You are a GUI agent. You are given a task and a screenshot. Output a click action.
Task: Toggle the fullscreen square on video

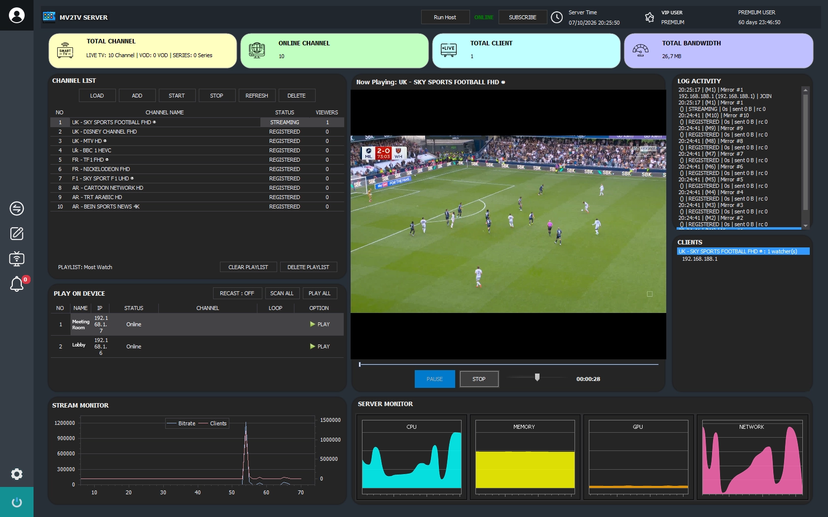pyautogui.click(x=649, y=294)
